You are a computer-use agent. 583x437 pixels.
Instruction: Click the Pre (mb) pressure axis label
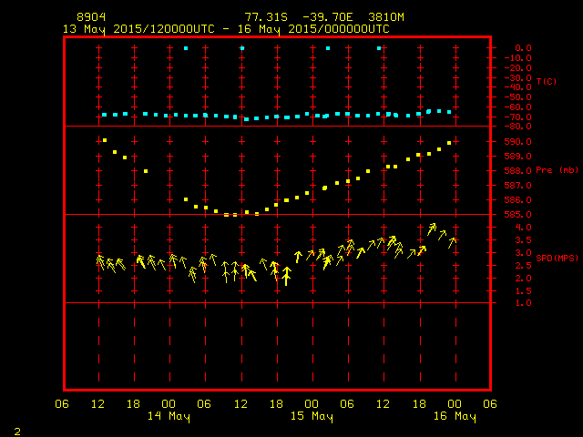point(557,170)
